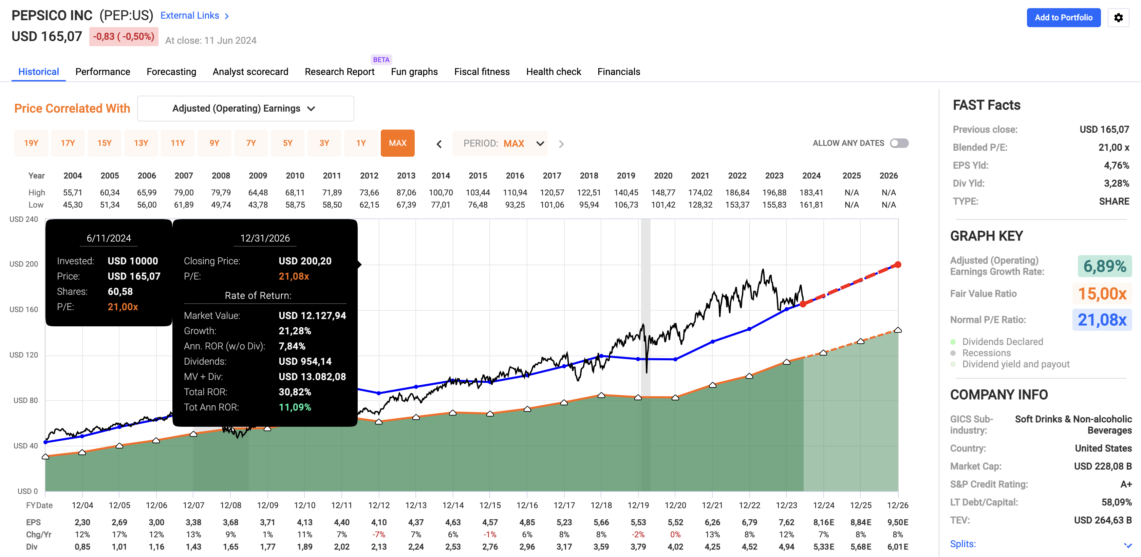
Task: Select the Health check tab
Action: (553, 71)
